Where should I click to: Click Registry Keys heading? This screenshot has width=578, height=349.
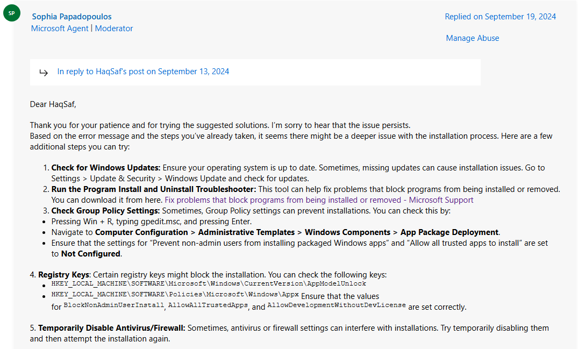coord(63,275)
